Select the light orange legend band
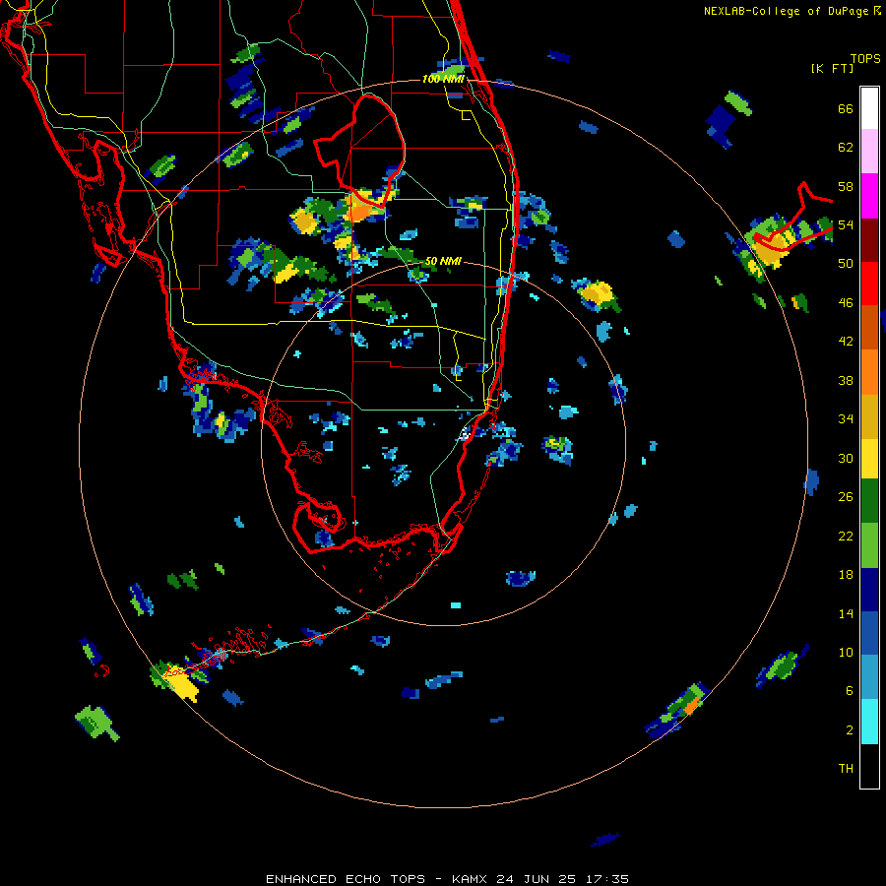 pyautogui.click(x=869, y=372)
